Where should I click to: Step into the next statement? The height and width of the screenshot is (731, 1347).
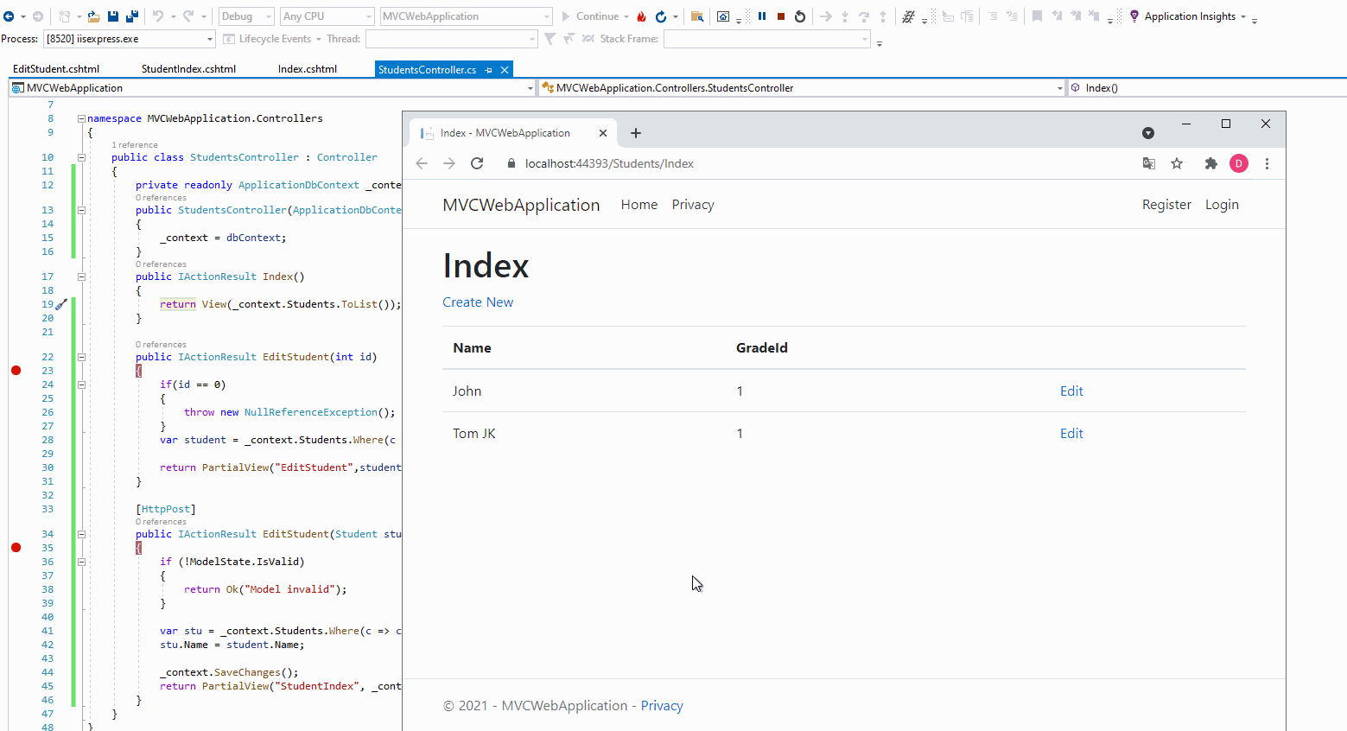pos(845,16)
